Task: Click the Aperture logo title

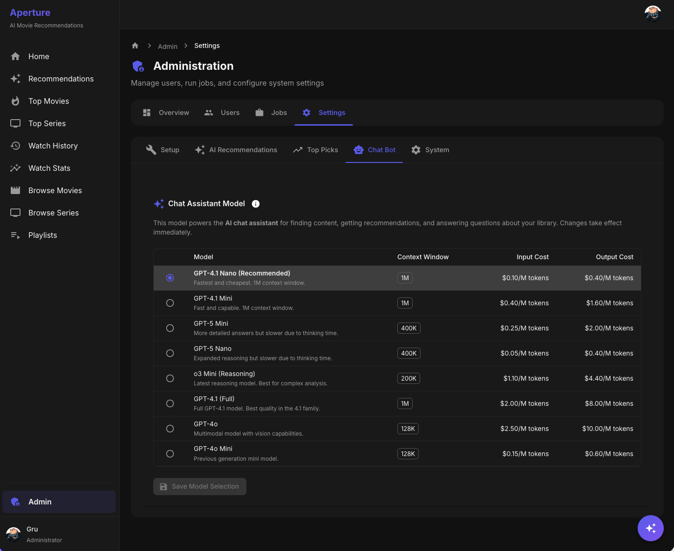Action: click(30, 13)
